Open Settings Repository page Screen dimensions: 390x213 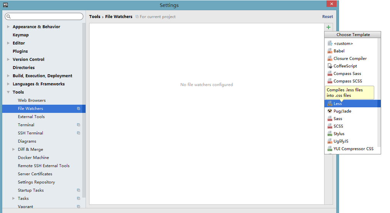36,182
